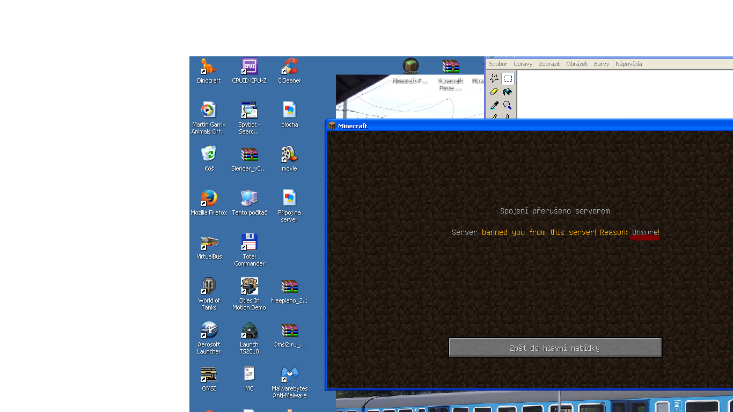The height and width of the screenshot is (412, 733).
Task: Select the Minecraft Force archive icon
Action: (x=451, y=74)
